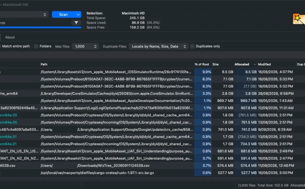Select the LogiOptionsPlus cache path row
The height and width of the screenshot is (189, 305).
tap(117, 108)
